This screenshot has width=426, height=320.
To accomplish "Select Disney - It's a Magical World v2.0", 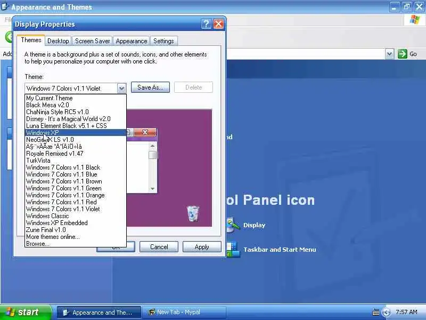I will click(x=76, y=118).
